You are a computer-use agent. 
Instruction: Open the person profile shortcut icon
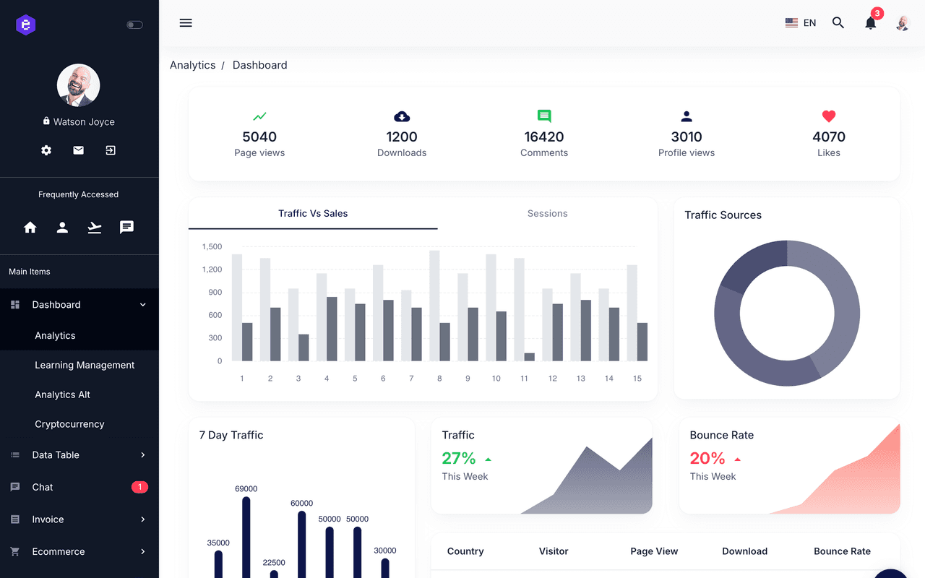[63, 228]
